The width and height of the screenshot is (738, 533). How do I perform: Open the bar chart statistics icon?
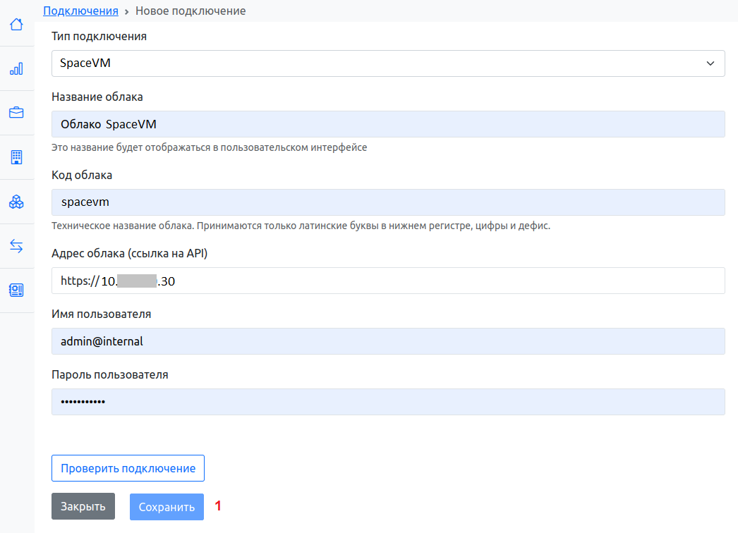(16, 69)
